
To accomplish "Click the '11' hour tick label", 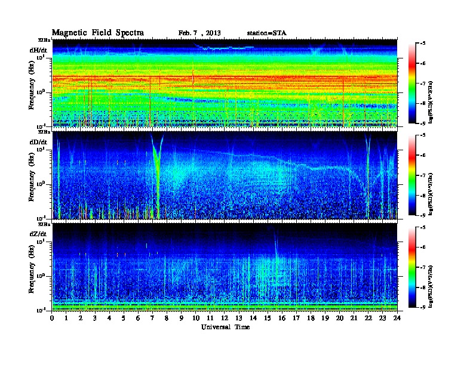I will 210,318.
